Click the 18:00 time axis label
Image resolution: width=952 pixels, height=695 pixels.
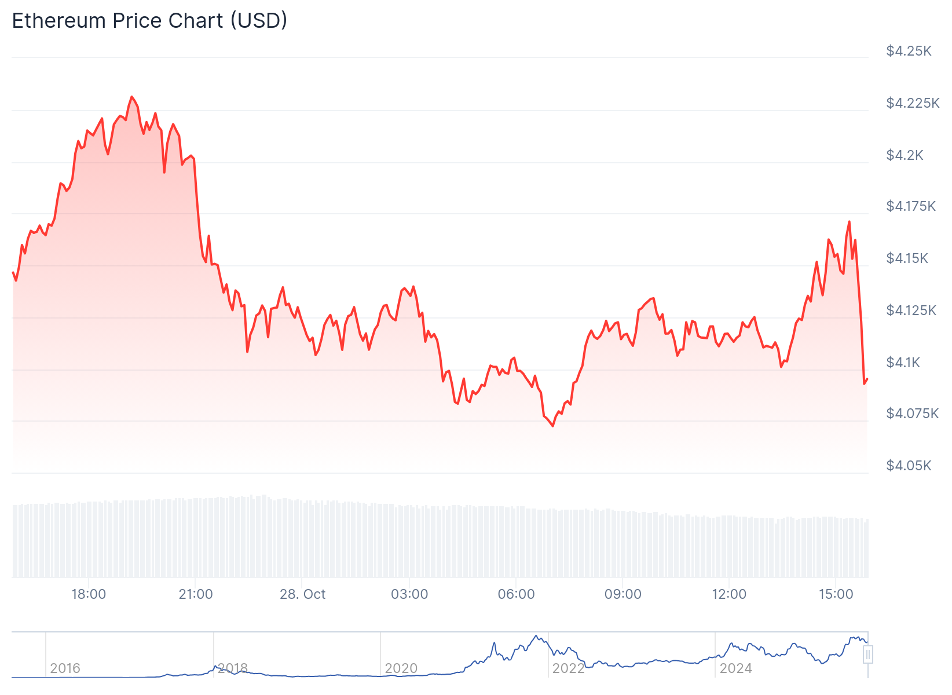pos(89,594)
